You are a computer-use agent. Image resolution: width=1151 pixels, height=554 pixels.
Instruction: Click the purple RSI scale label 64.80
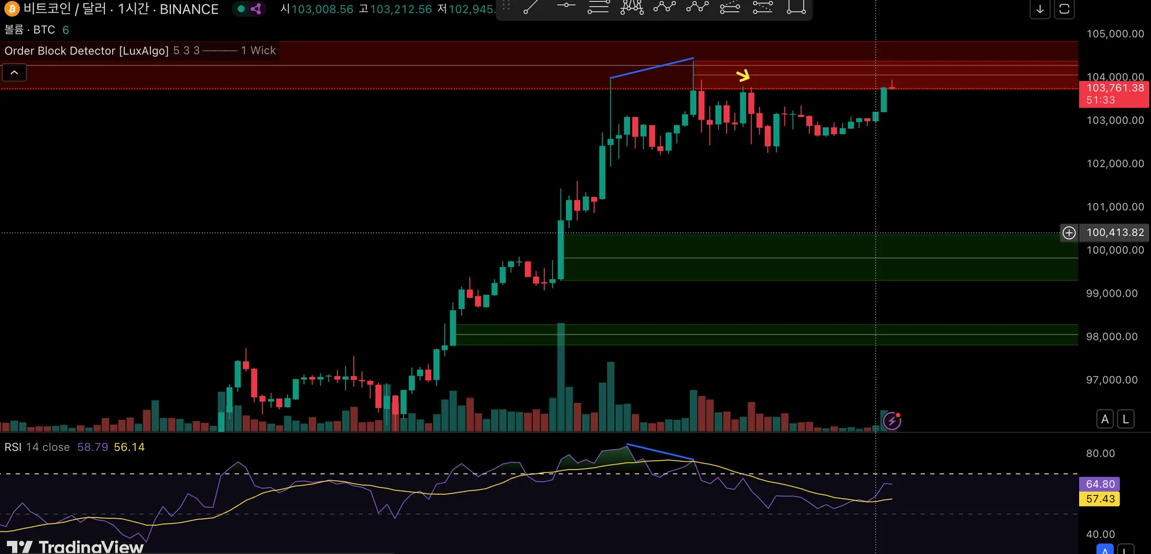[x=1100, y=484]
